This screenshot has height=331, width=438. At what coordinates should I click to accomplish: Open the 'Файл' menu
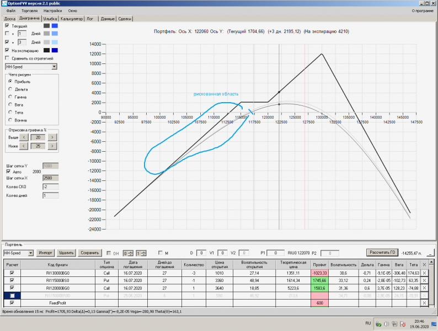pyautogui.click(x=11, y=10)
